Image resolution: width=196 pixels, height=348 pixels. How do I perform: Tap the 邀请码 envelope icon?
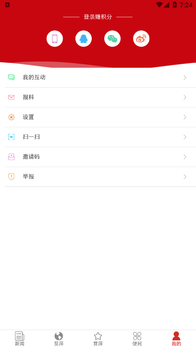point(11,157)
